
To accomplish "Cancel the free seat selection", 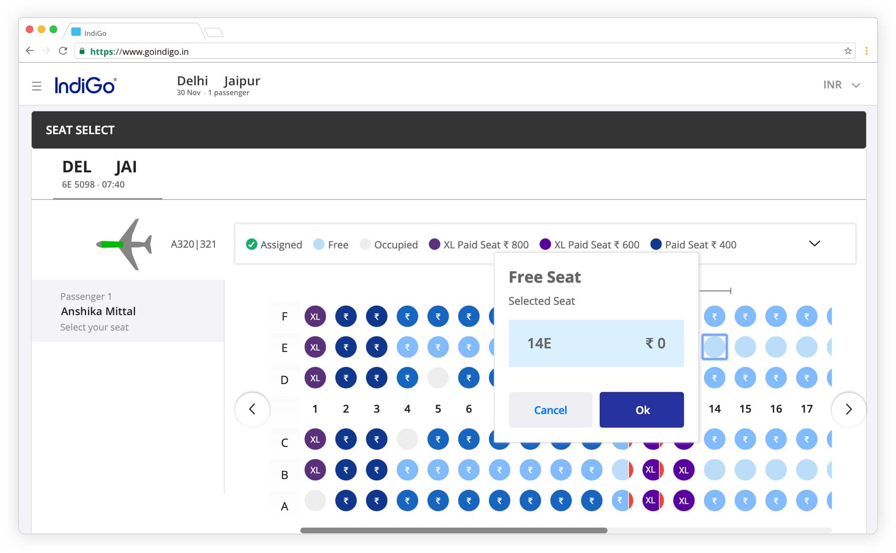I will 550,410.
